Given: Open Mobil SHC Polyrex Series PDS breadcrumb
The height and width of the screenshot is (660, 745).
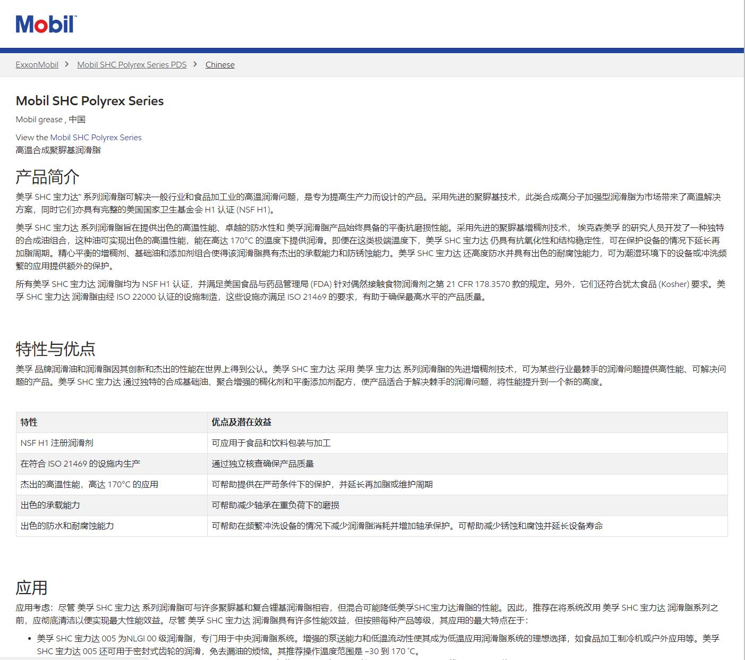Looking at the screenshot, I should tap(132, 65).
